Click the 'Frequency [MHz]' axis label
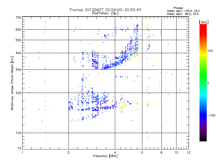This screenshot has height=166, width=222. pyautogui.click(x=105, y=156)
